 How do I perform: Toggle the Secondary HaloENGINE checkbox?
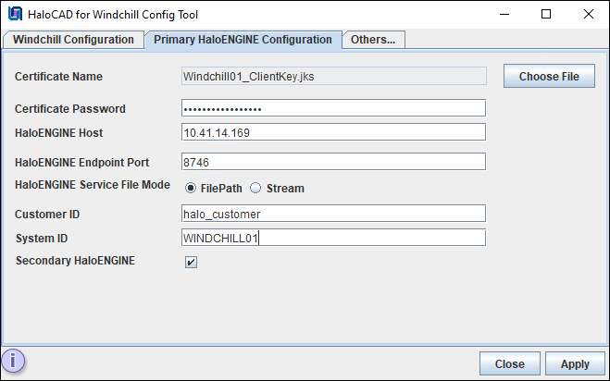191,262
